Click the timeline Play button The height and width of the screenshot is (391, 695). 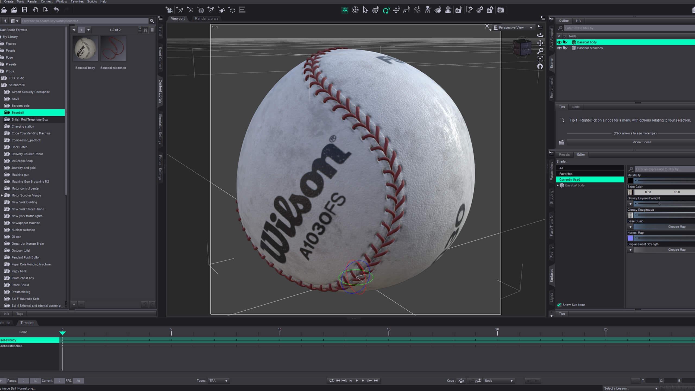click(357, 381)
